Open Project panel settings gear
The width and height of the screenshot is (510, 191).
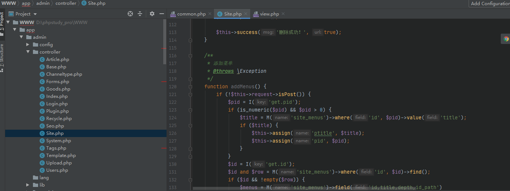pyautogui.click(x=152, y=14)
